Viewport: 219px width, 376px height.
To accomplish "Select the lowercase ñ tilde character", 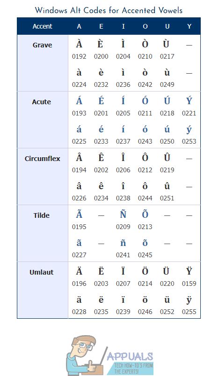I will point(123,243).
